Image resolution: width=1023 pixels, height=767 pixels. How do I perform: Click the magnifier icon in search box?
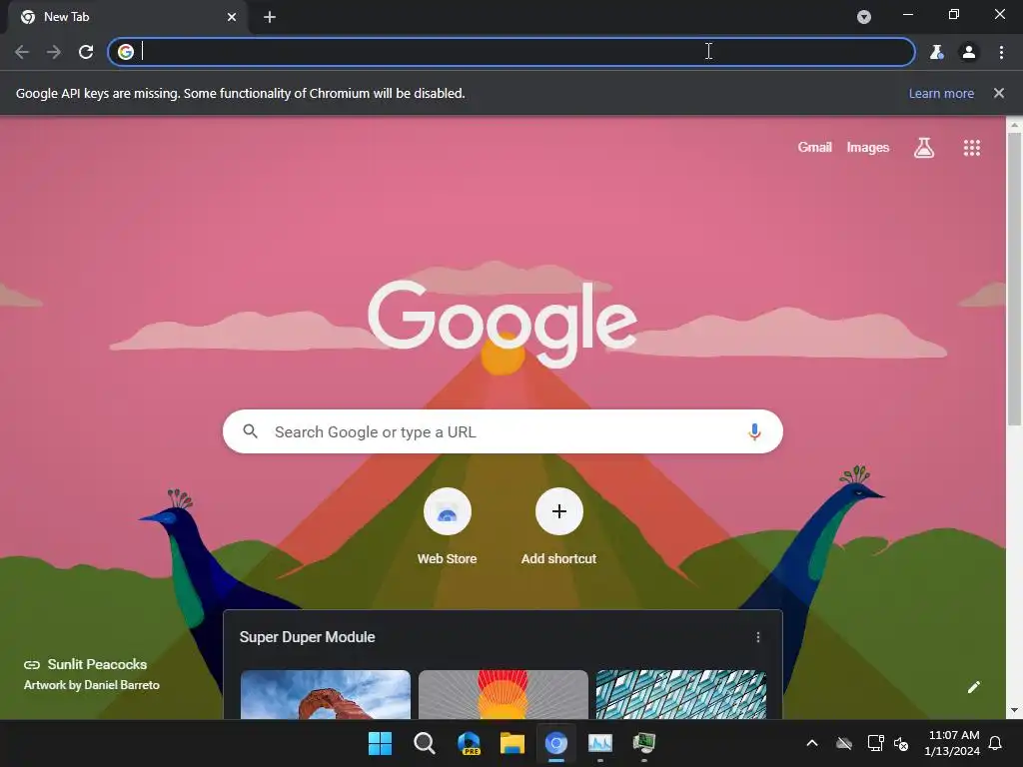click(x=250, y=431)
